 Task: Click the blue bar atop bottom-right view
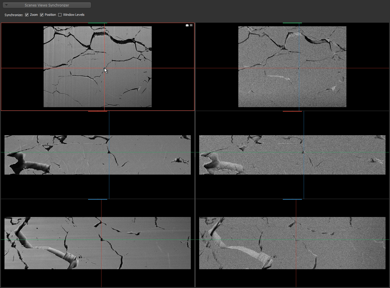(x=292, y=199)
